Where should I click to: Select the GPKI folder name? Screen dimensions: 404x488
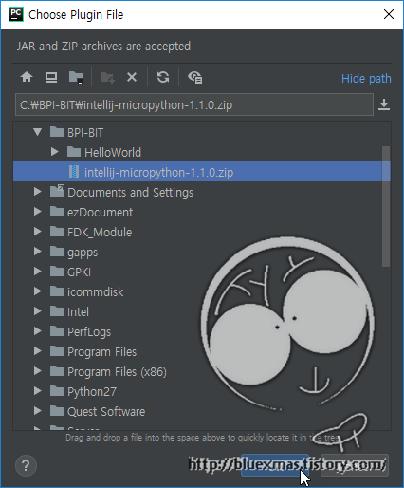[79, 272]
